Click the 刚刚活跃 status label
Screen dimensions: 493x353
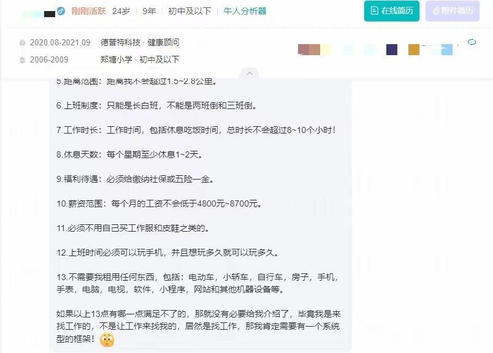tap(89, 11)
